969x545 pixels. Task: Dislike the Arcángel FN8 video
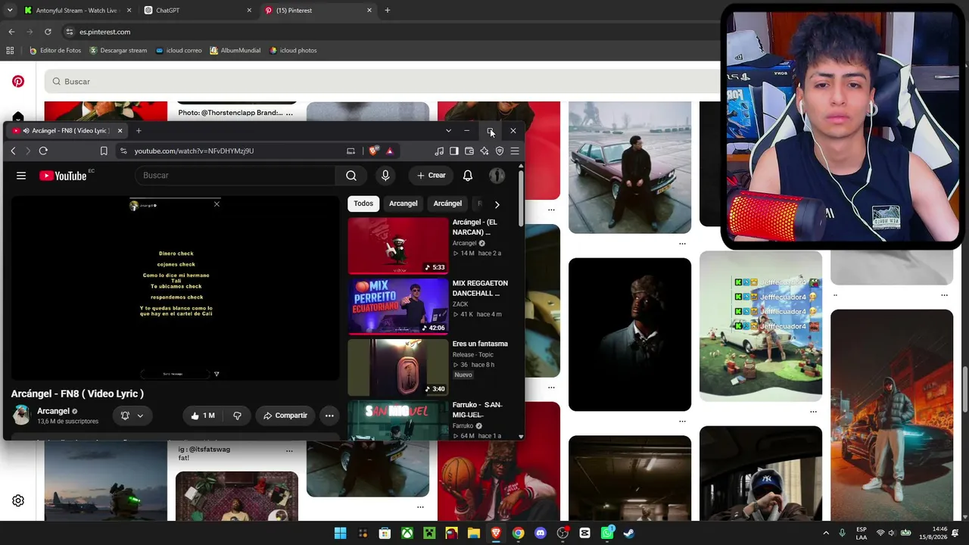point(237,416)
